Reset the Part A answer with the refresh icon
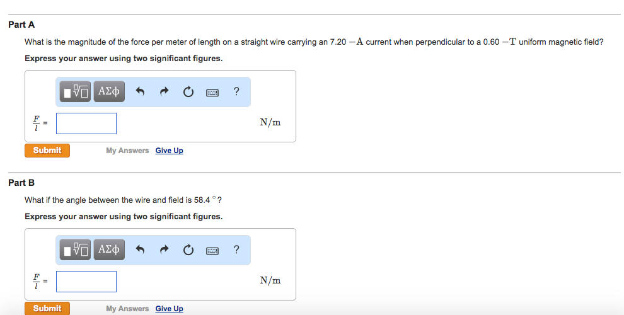 coord(188,92)
